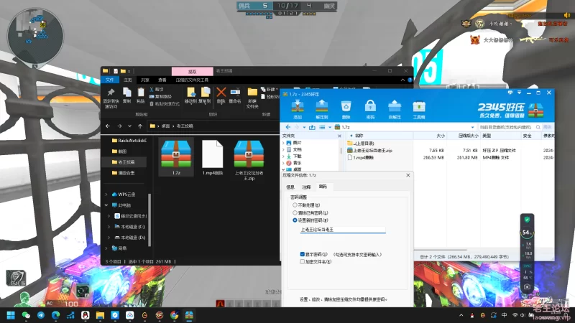
Task: Switch to the 共享 ribbon tab in Explorer
Action: pos(145,80)
